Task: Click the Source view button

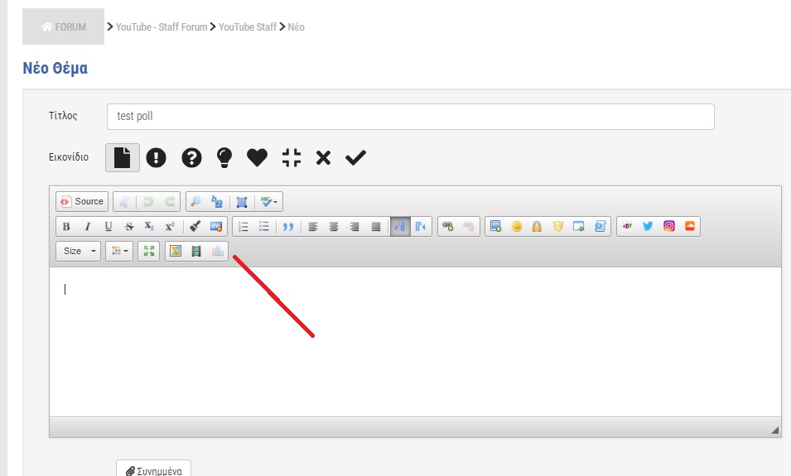Action: point(82,202)
